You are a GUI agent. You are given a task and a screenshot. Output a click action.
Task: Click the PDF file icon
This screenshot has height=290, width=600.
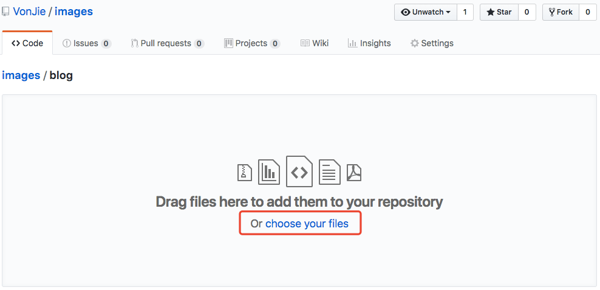click(x=354, y=173)
